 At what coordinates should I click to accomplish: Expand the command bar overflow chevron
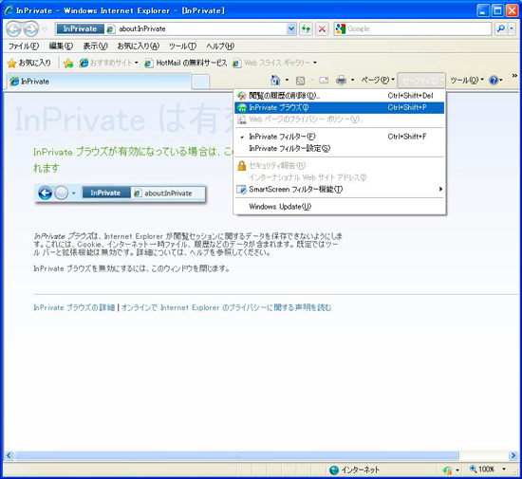514,76
